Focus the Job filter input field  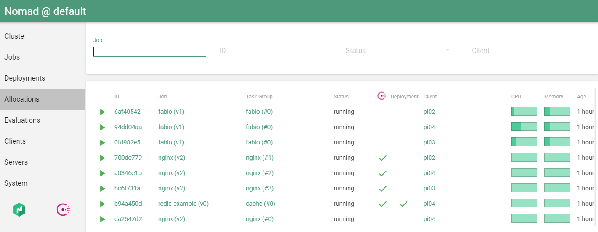pos(149,51)
